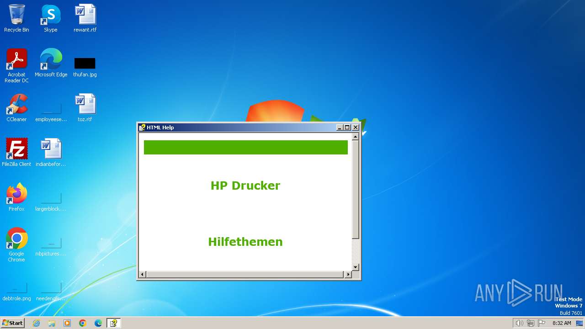This screenshot has width=585, height=329.
Task: Click the 8:32 AM system clock
Action: 562,323
